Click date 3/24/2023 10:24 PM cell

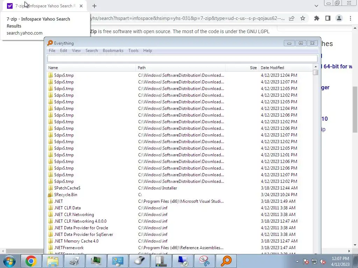pos(279,195)
